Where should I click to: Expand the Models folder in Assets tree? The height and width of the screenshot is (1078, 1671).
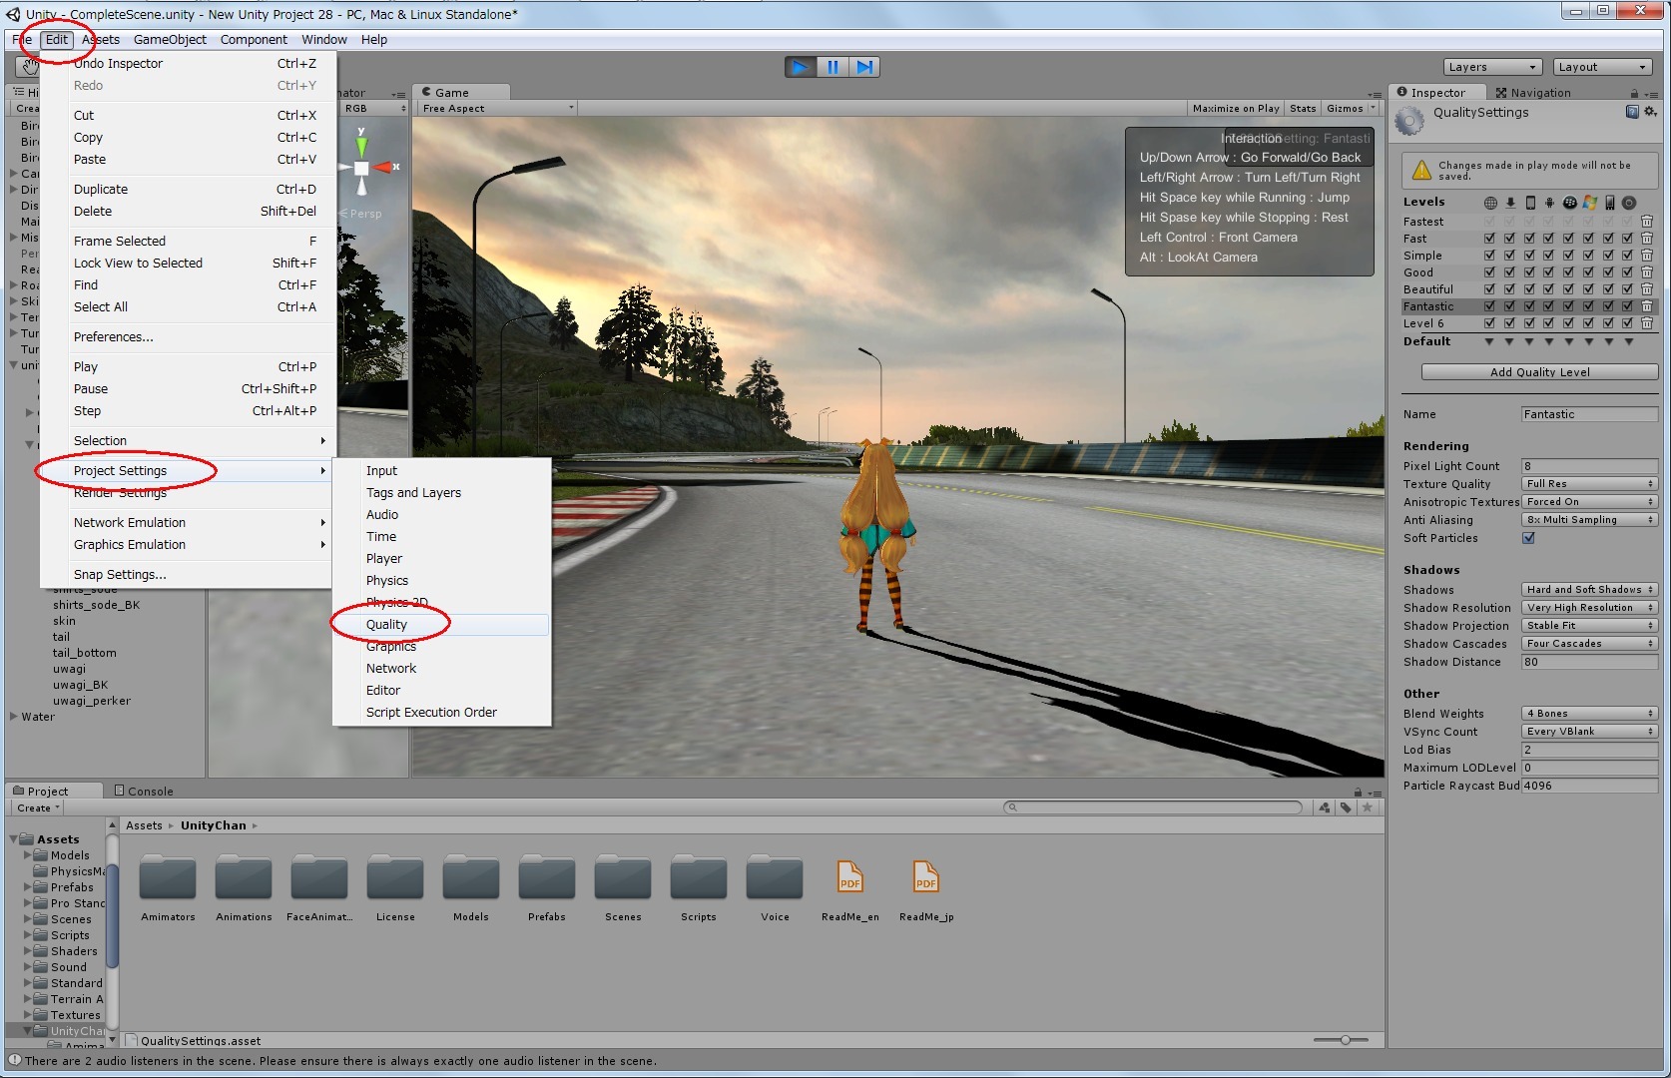tap(25, 855)
